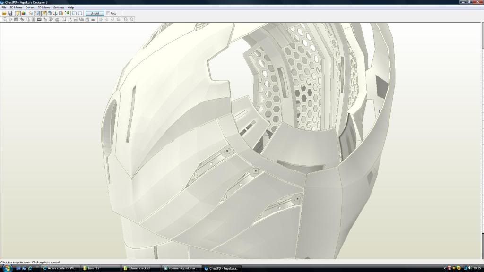The image size is (484, 272).
Task: Click the system clock showing 19:35
Action: point(477,268)
